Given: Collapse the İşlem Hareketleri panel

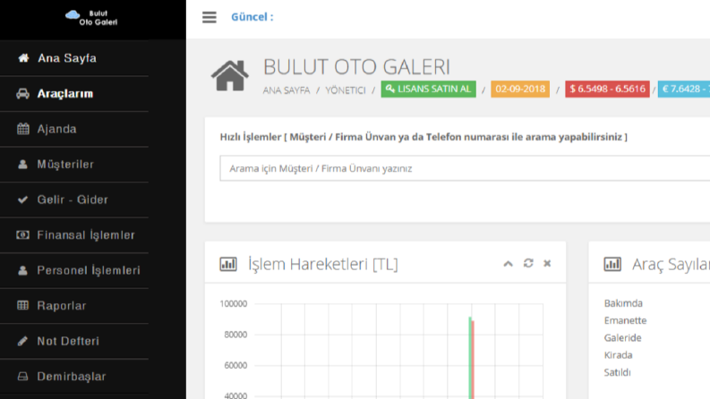Looking at the screenshot, I should (508, 264).
